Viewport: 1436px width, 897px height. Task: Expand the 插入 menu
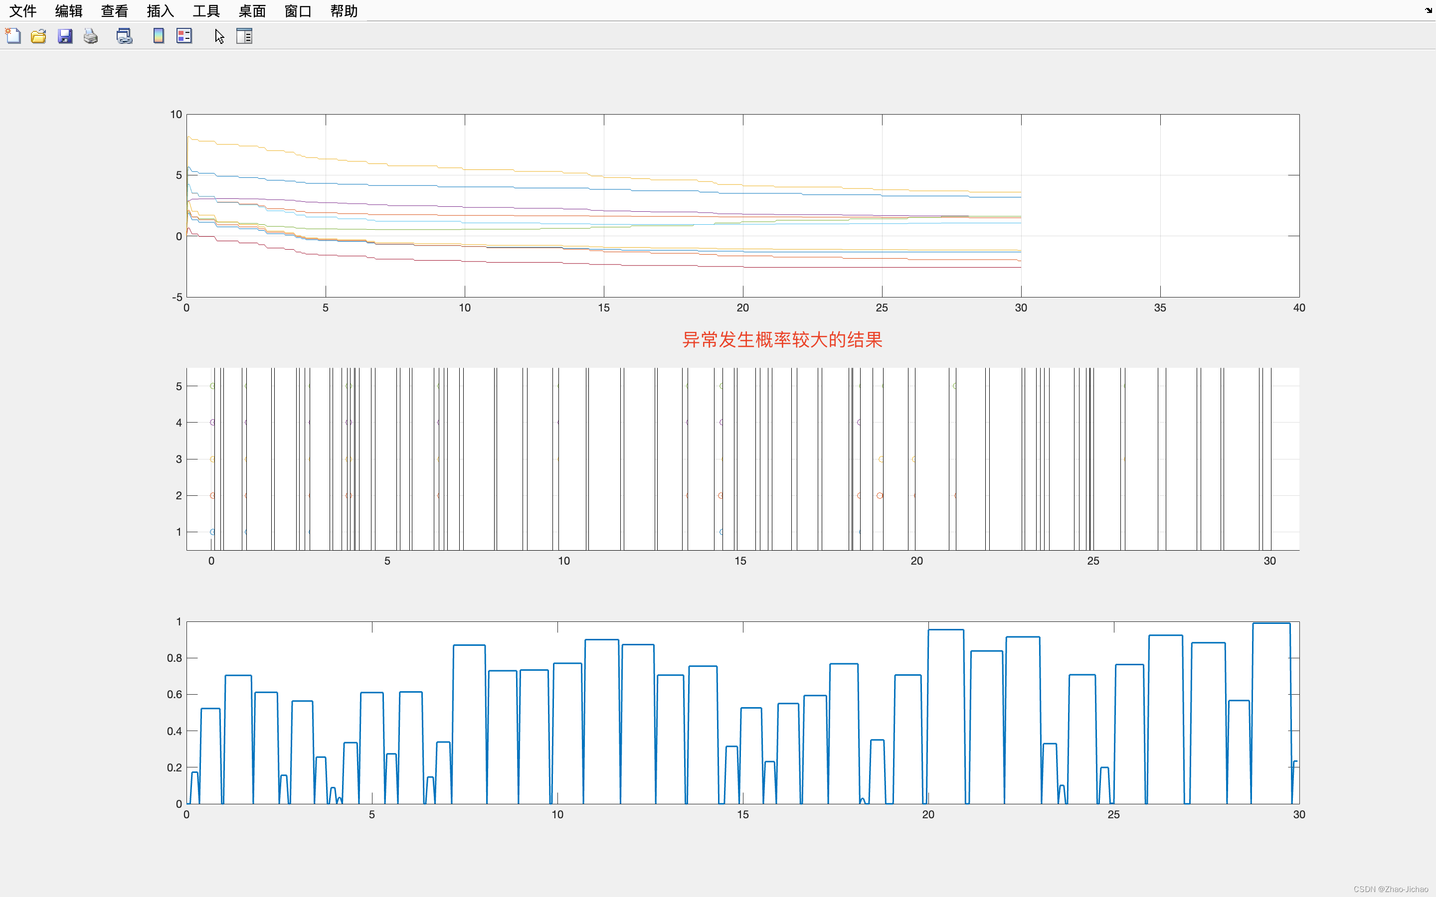click(160, 10)
